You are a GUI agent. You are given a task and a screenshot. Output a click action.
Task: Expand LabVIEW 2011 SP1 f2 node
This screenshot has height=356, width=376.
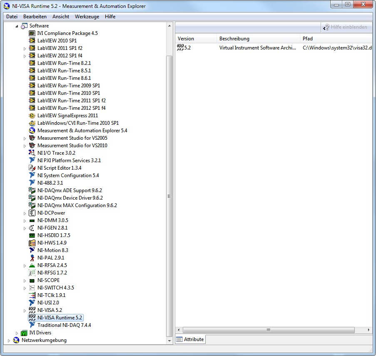click(x=25, y=49)
